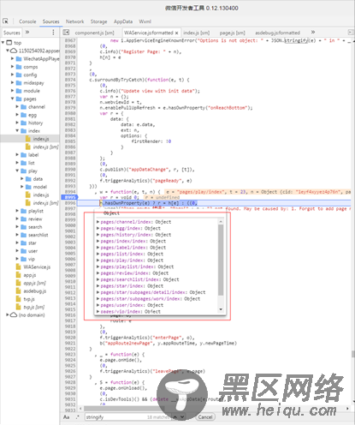The height and width of the screenshot is (425, 355).
Task: Jump to previous search match arrow
Action: coord(175,417)
